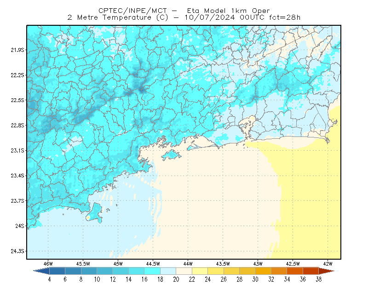Click the '21.9S' latitude label
Screen dimensions: 368x284
pyautogui.click(x=17, y=50)
